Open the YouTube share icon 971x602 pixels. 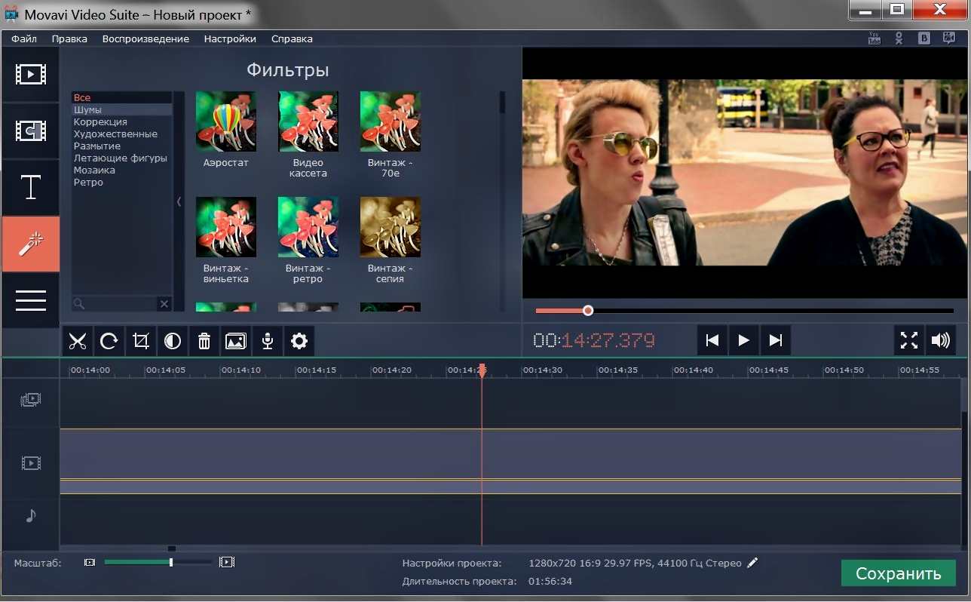(x=875, y=38)
